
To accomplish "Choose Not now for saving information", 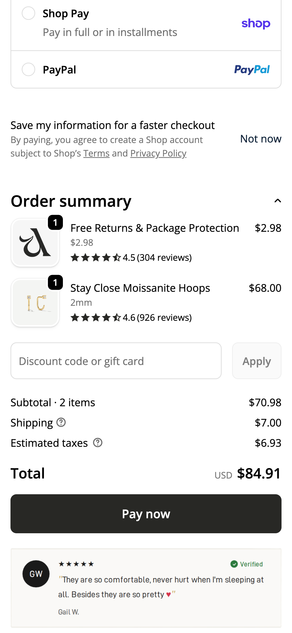I will pyautogui.click(x=261, y=139).
